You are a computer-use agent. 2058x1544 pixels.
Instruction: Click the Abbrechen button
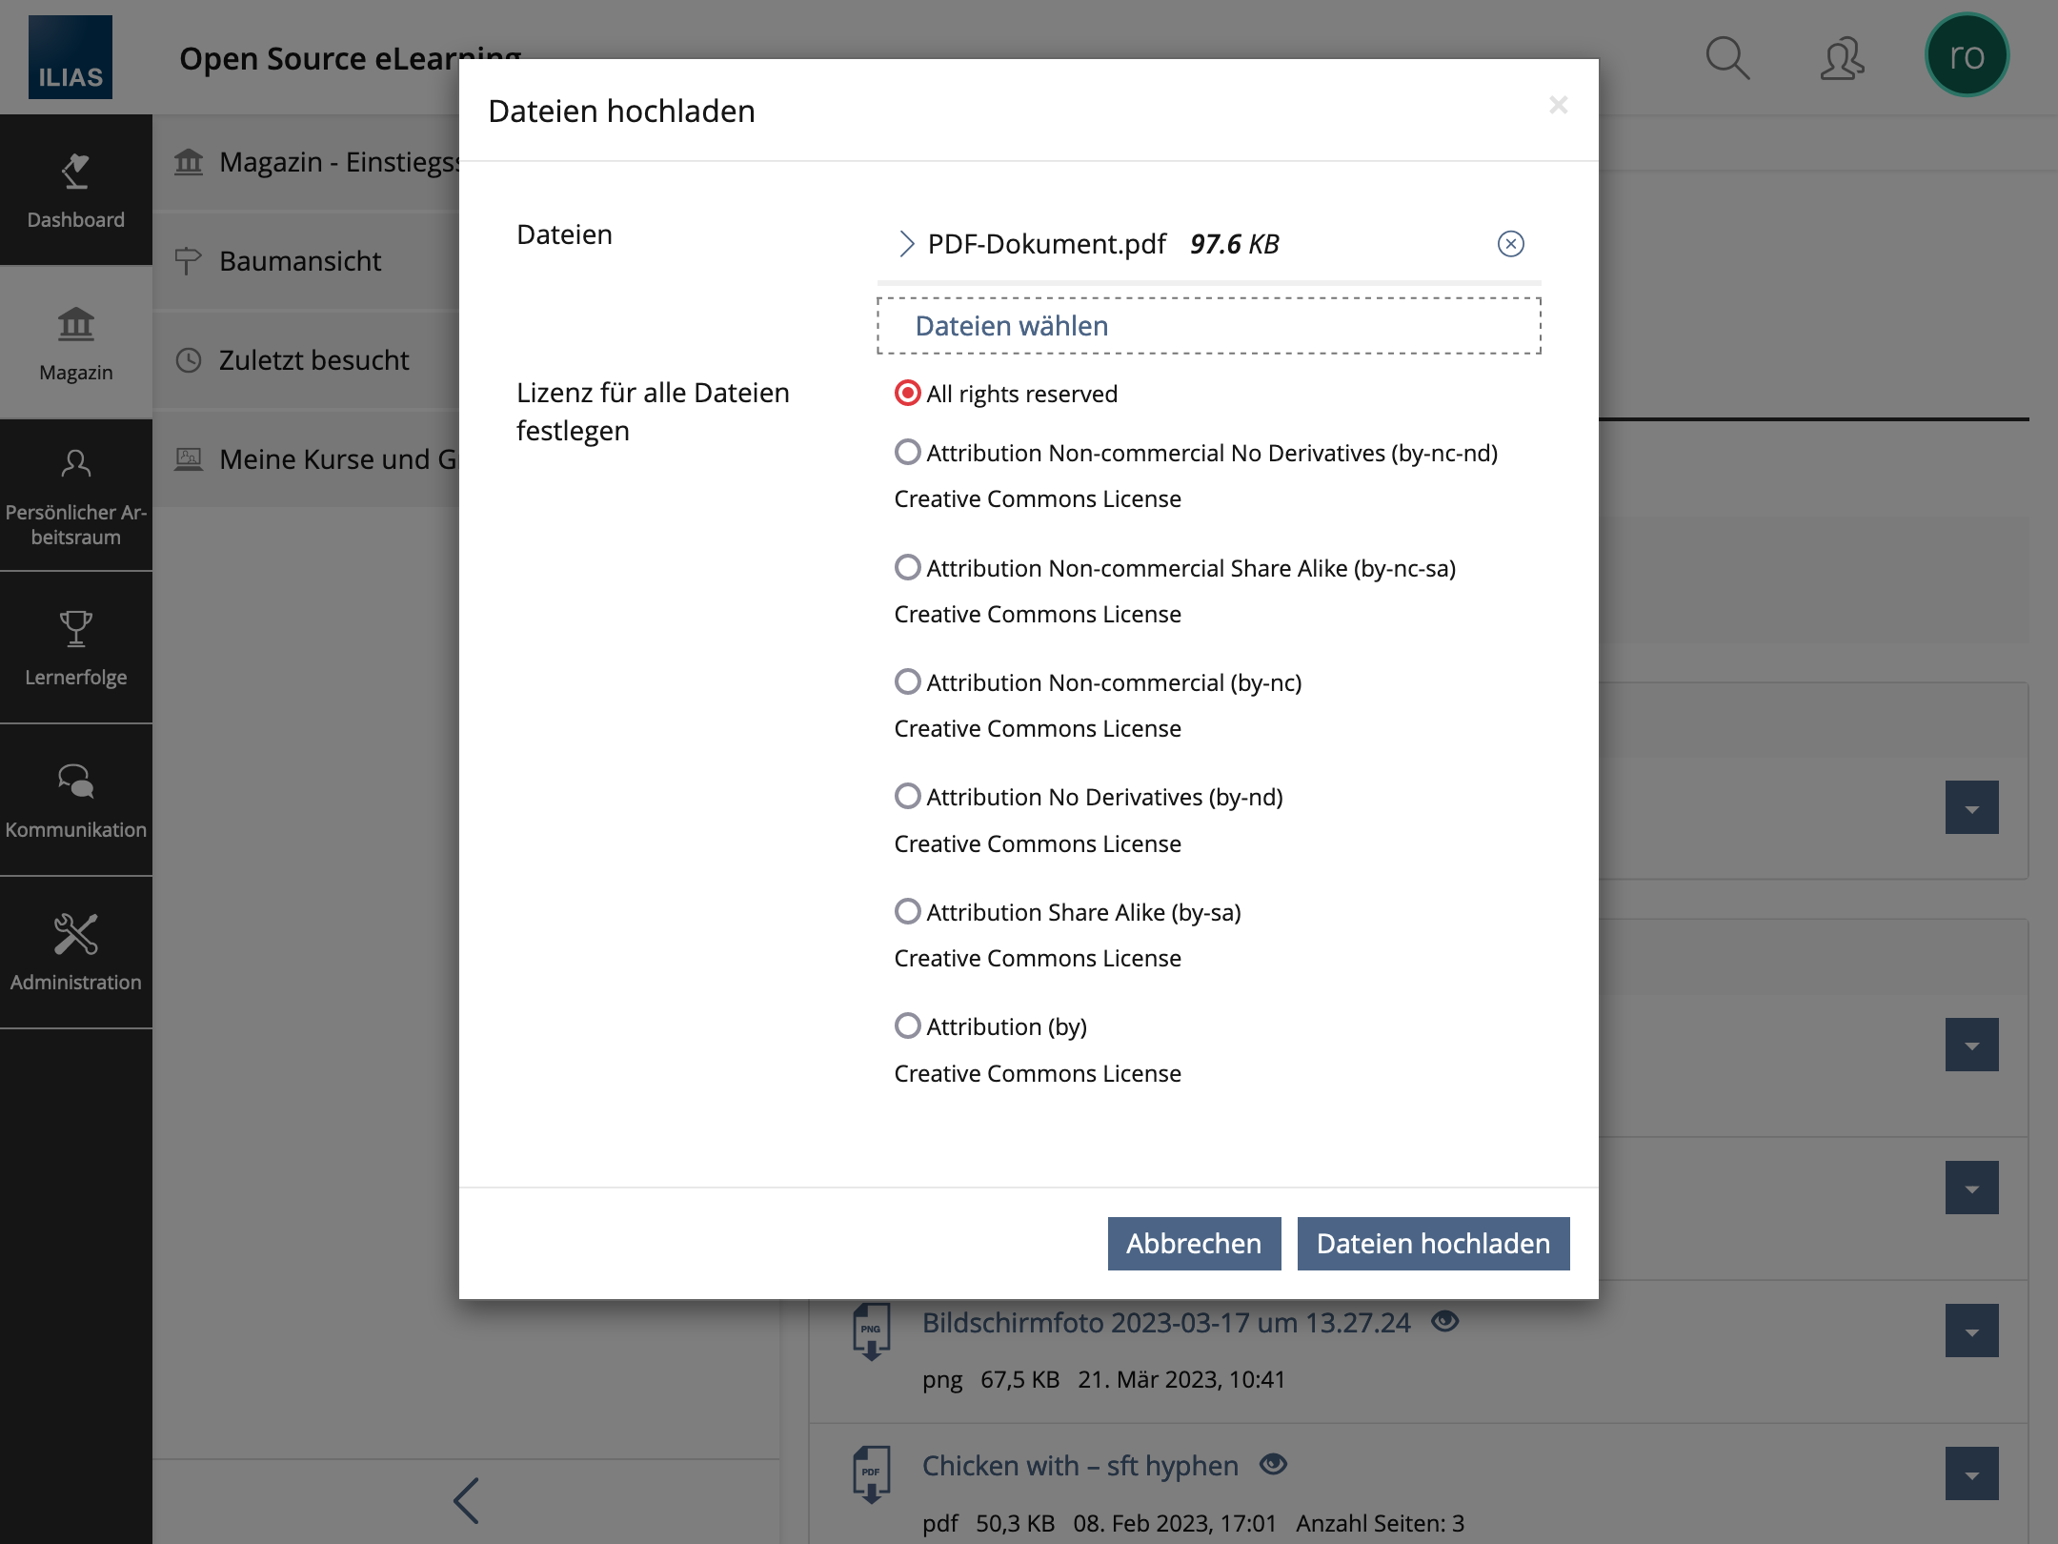[1193, 1244]
